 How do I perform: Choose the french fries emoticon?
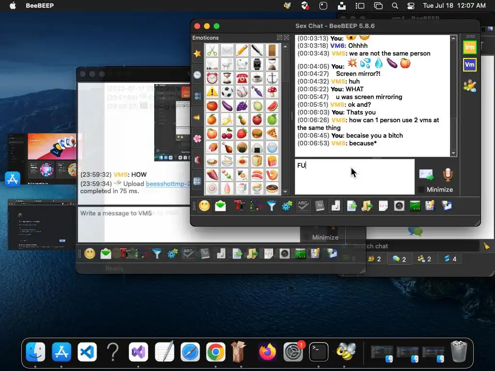(272, 161)
